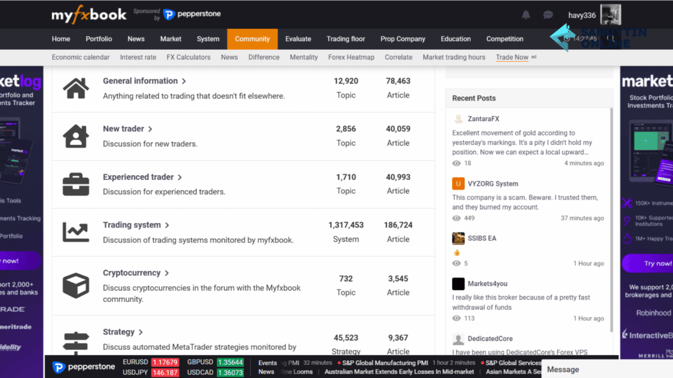The image size is (673, 378).
Task: Open the Home menu item
Action: click(x=61, y=39)
